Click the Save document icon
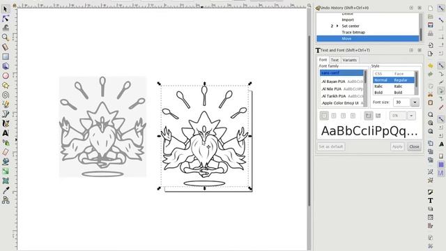 (x=431, y=25)
